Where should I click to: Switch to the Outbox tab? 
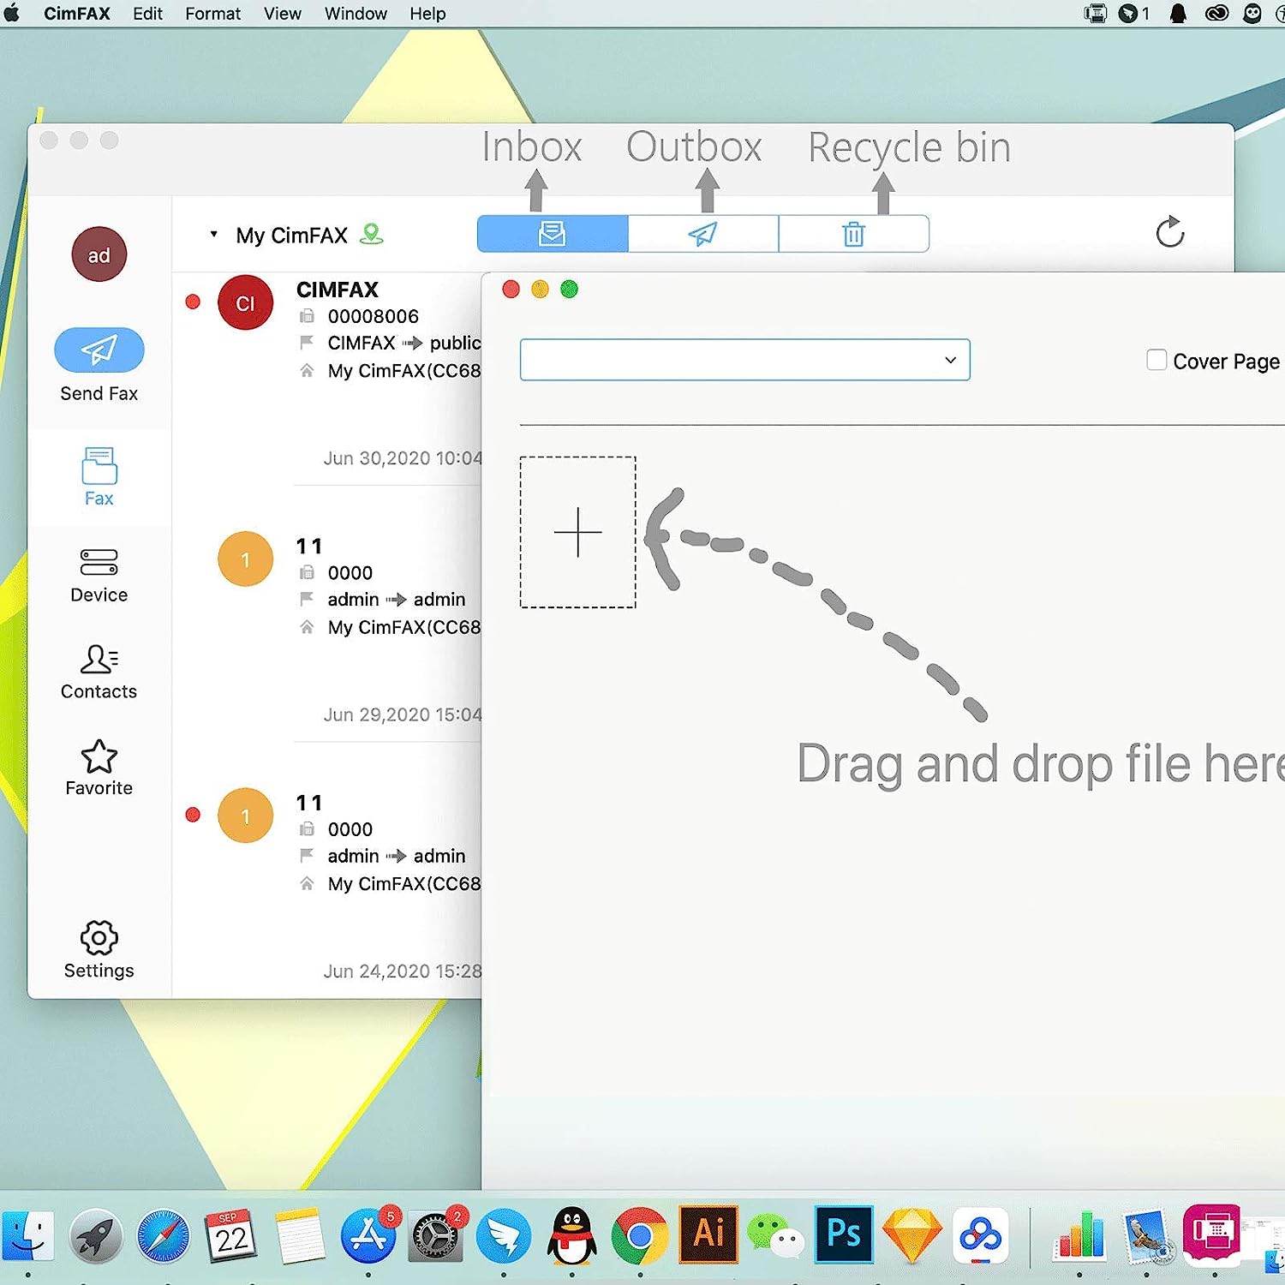tap(702, 234)
